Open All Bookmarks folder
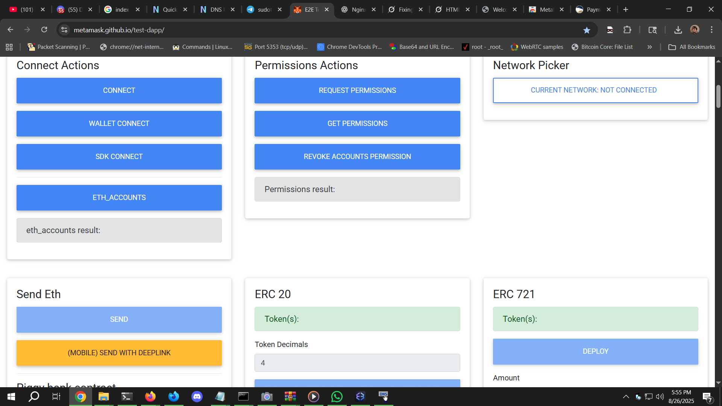Screen dimensions: 722x406 click(692, 47)
